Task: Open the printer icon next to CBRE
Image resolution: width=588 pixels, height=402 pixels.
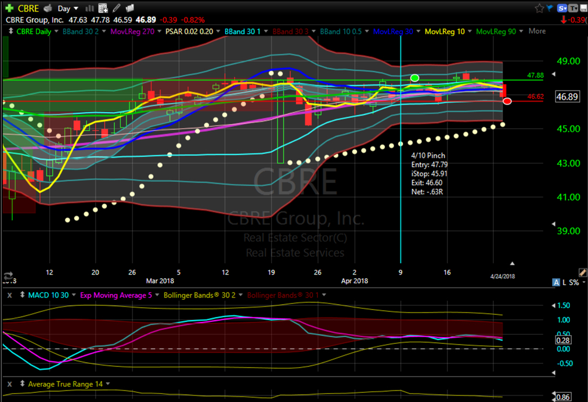Action: 48,8
